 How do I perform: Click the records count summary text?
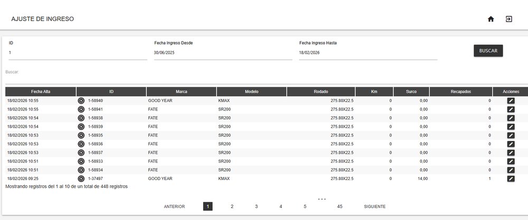pyautogui.click(x=67, y=186)
